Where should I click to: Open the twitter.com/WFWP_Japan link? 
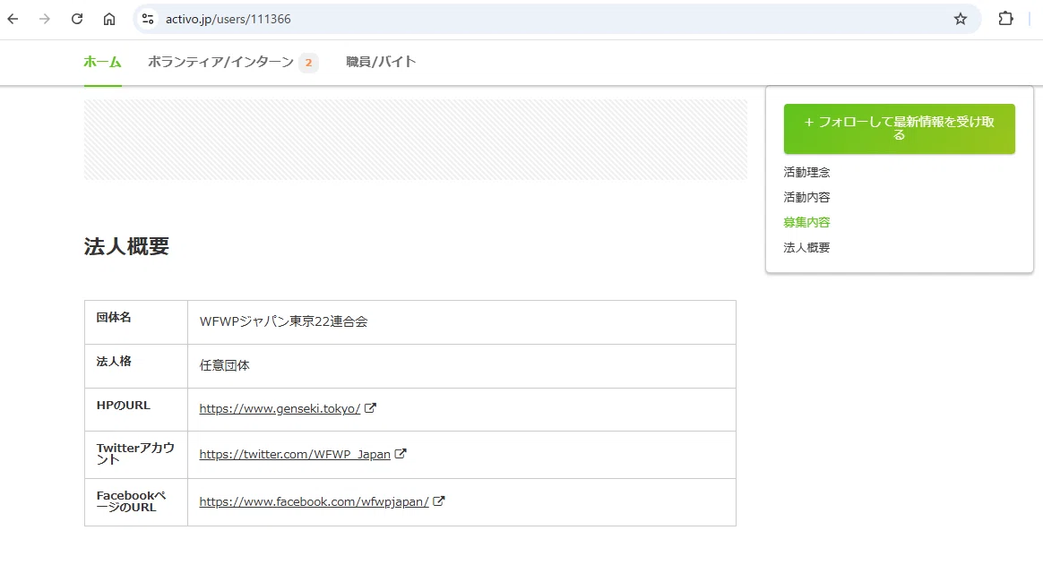click(x=295, y=455)
